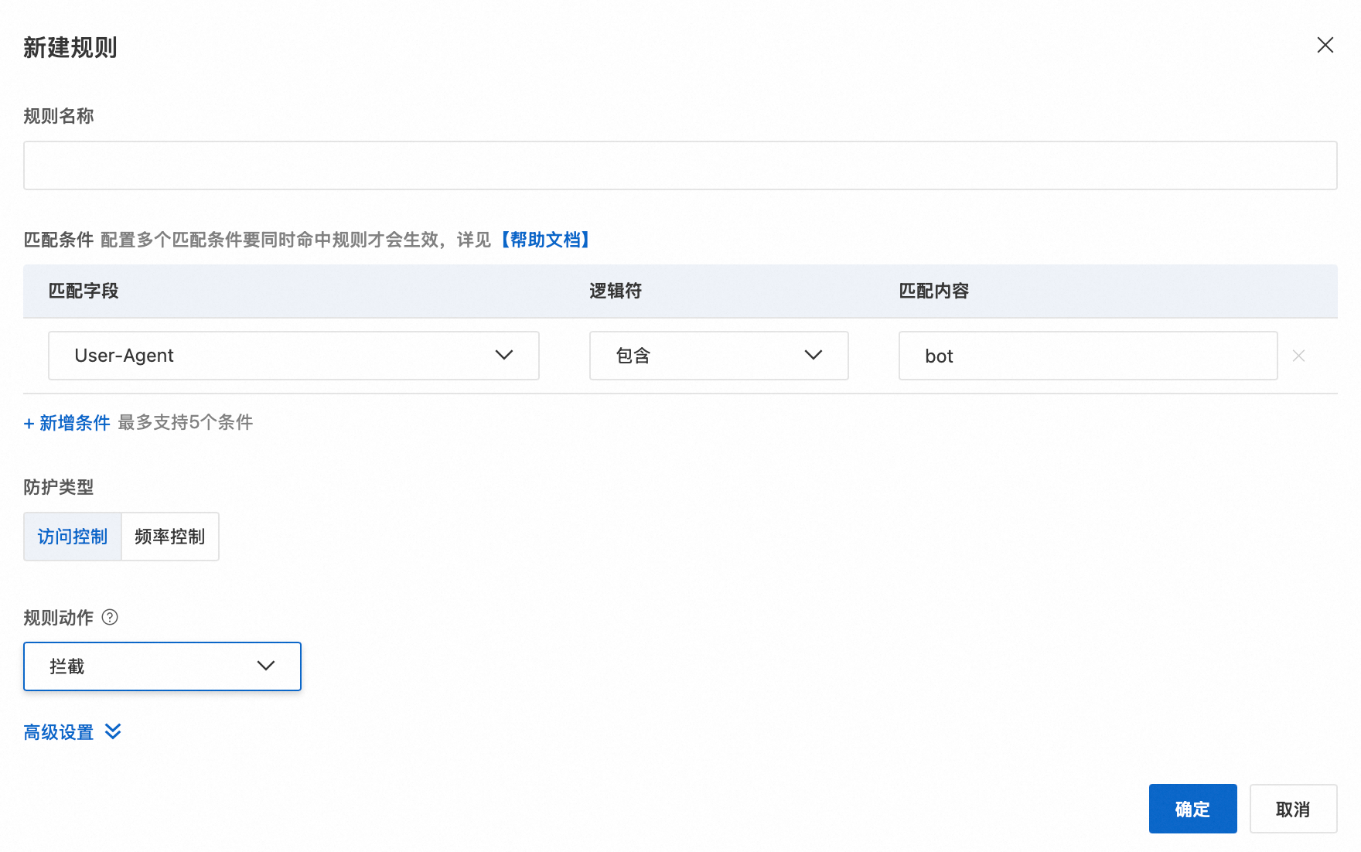This screenshot has height=852, width=1361.
Task: Open the User-Agent 匹配字段 dropdown
Action: coord(294,356)
